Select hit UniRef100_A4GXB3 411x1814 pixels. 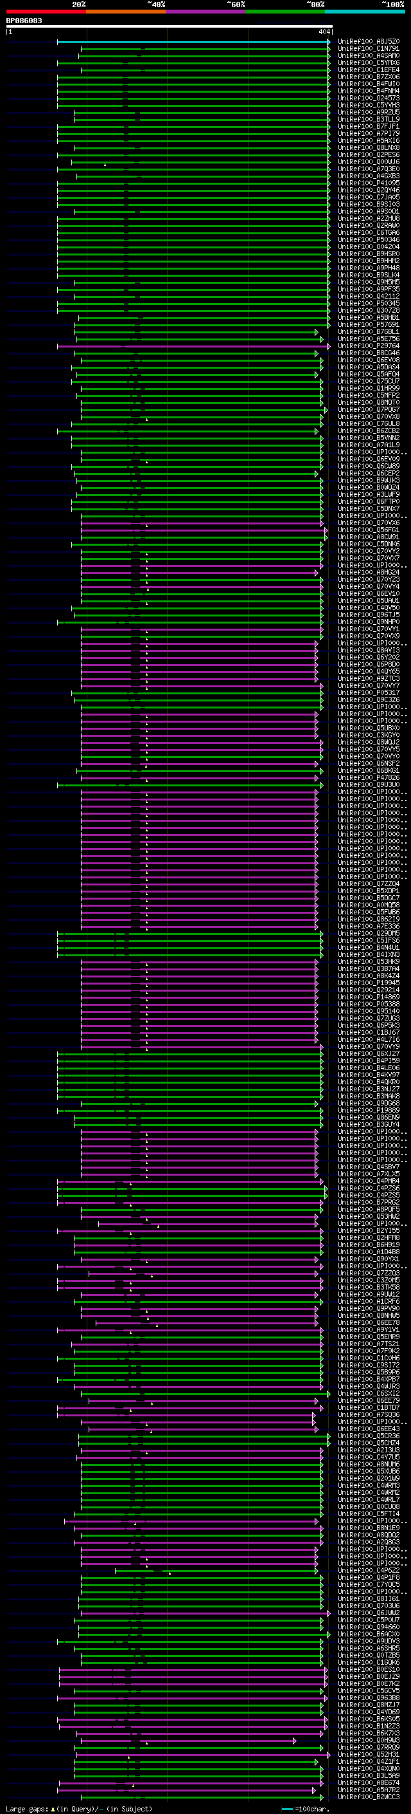[369, 176]
